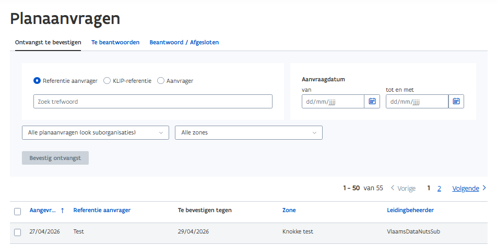497x246 pixels.
Task: Click the Volgende right chevron icon
Action: 484,188
